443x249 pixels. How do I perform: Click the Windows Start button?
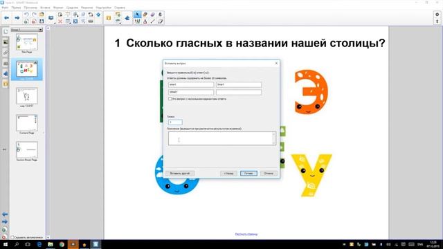click(x=6, y=244)
